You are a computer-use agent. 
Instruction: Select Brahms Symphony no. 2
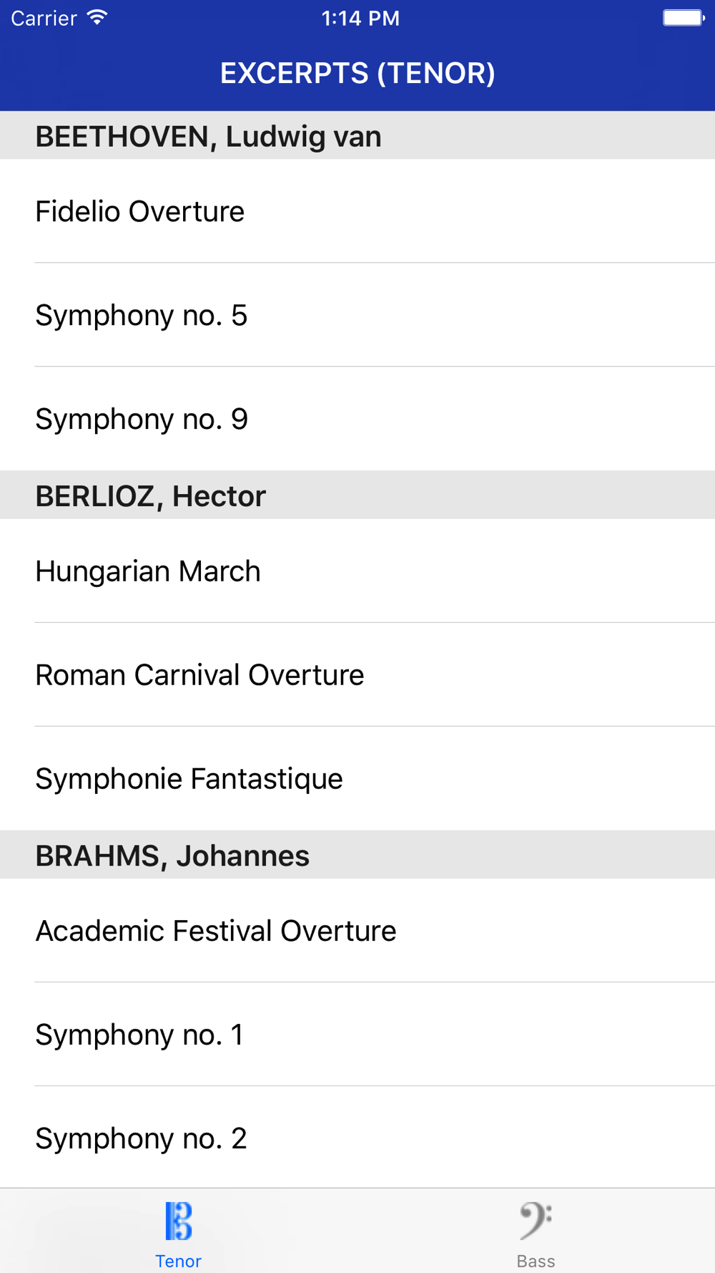[357, 1138]
